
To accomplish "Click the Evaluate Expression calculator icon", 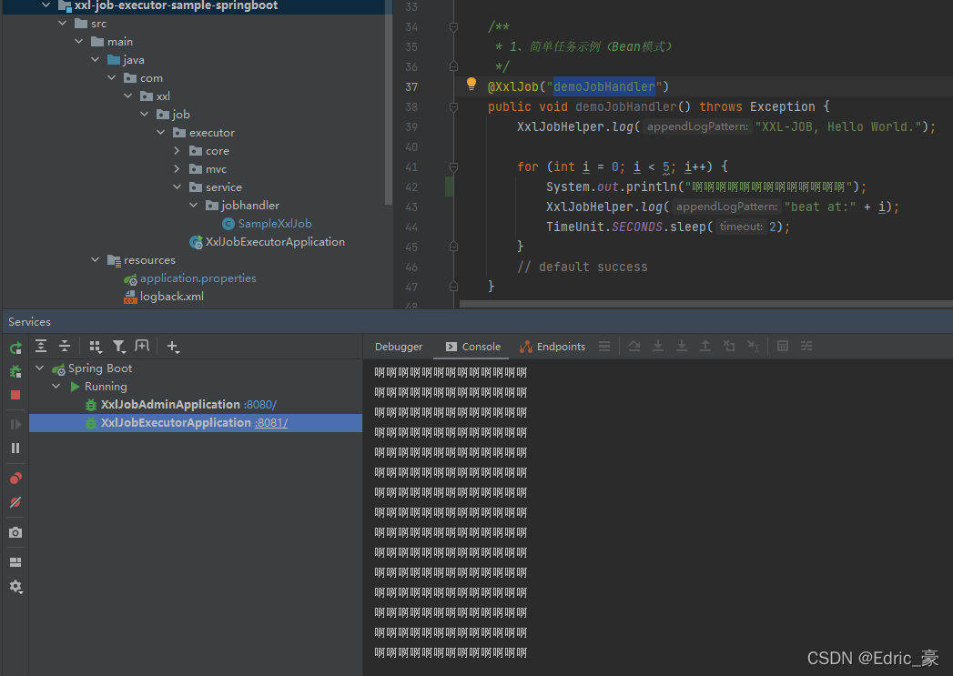I will [783, 347].
